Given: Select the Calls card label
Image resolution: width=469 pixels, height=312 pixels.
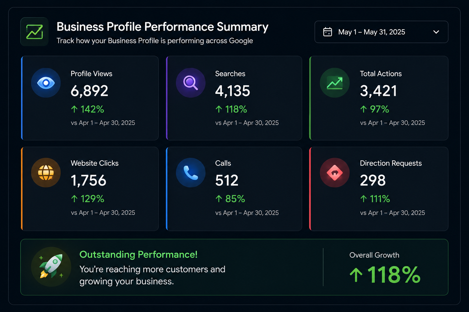Looking at the screenshot, I should 223,163.
